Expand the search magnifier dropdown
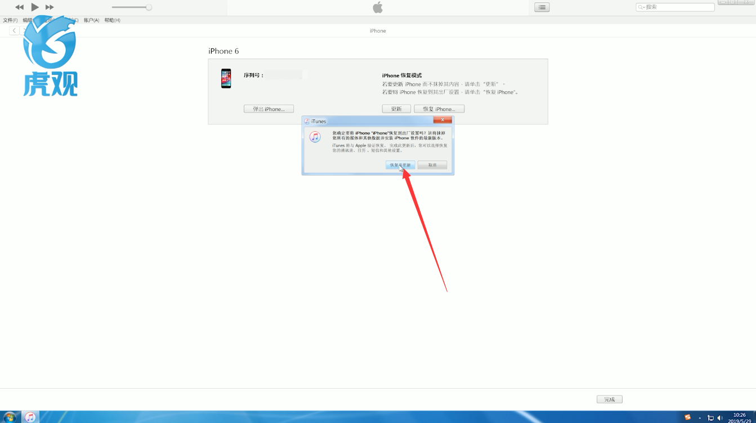The width and height of the screenshot is (756, 423). (642, 7)
